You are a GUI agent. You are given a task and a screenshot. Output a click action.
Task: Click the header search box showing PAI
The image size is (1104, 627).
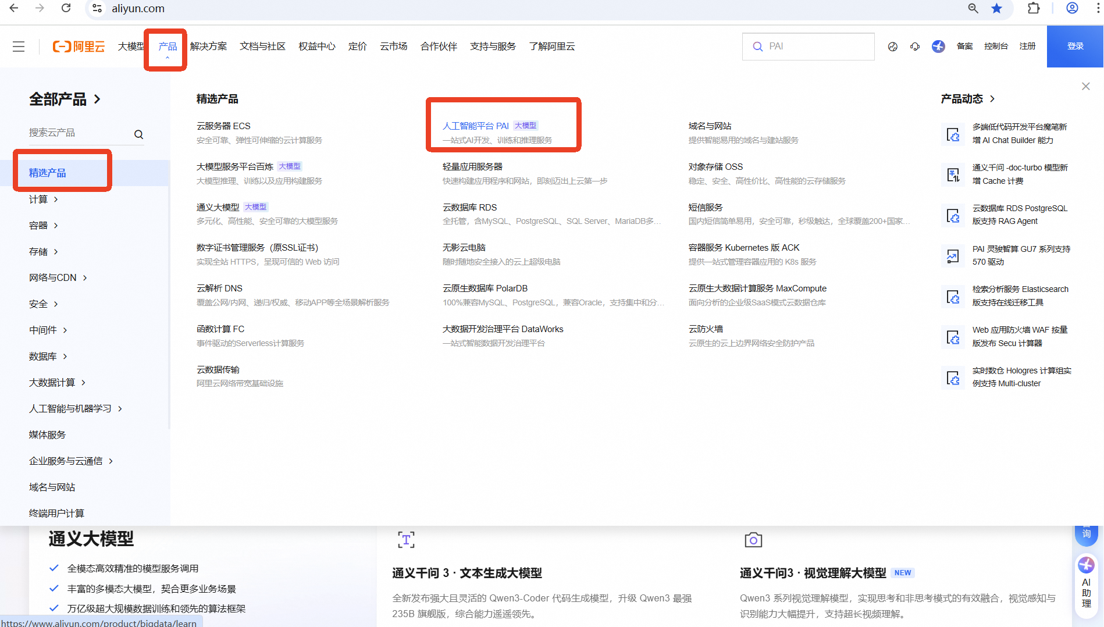[808, 47]
